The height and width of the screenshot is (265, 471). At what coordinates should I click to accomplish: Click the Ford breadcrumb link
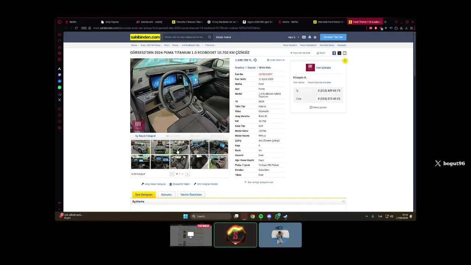[166, 45]
